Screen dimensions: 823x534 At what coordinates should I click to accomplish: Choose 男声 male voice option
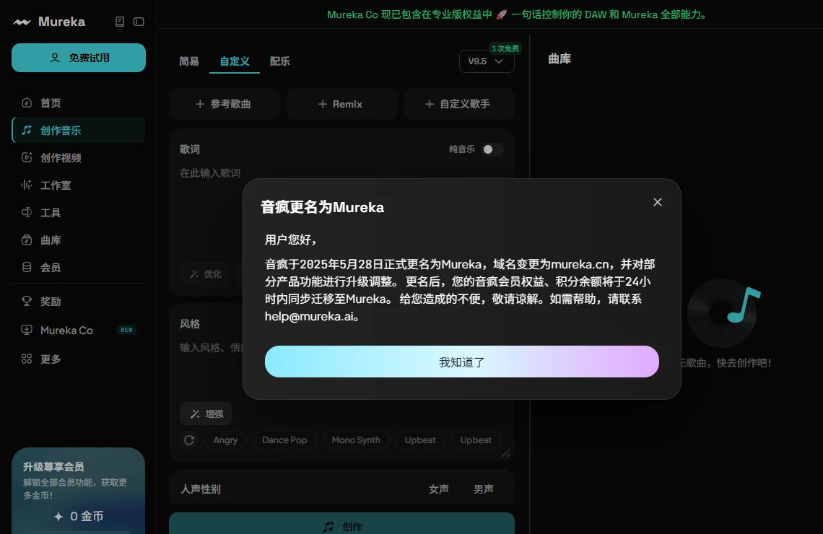click(484, 489)
